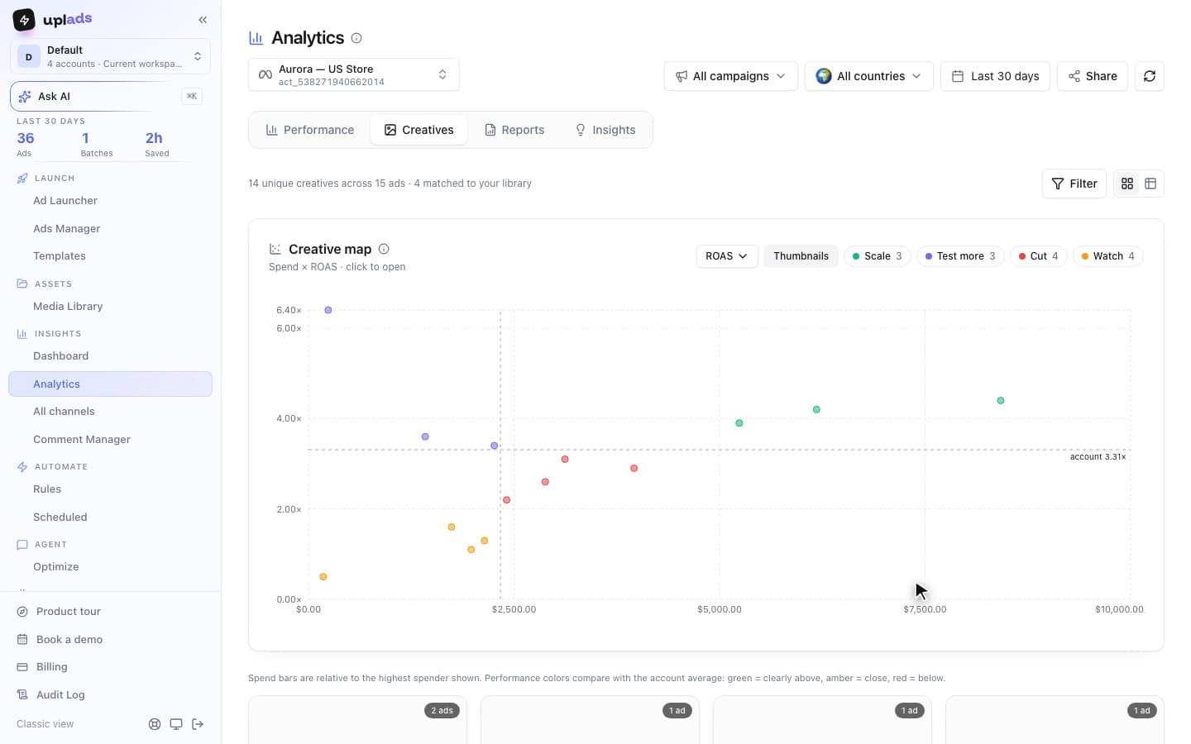Image resolution: width=1191 pixels, height=744 pixels.
Task: Click the Share button
Action: pyautogui.click(x=1092, y=76)
